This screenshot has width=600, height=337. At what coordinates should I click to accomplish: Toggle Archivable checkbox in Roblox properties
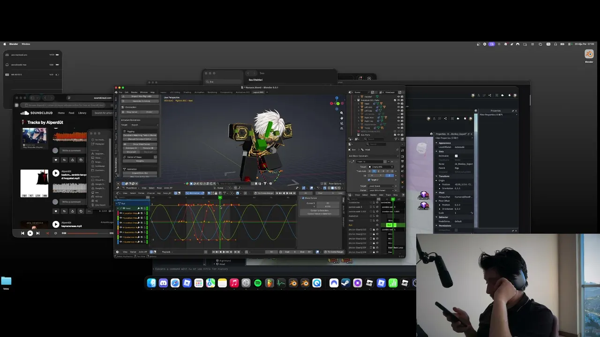[x=456, y=156]
